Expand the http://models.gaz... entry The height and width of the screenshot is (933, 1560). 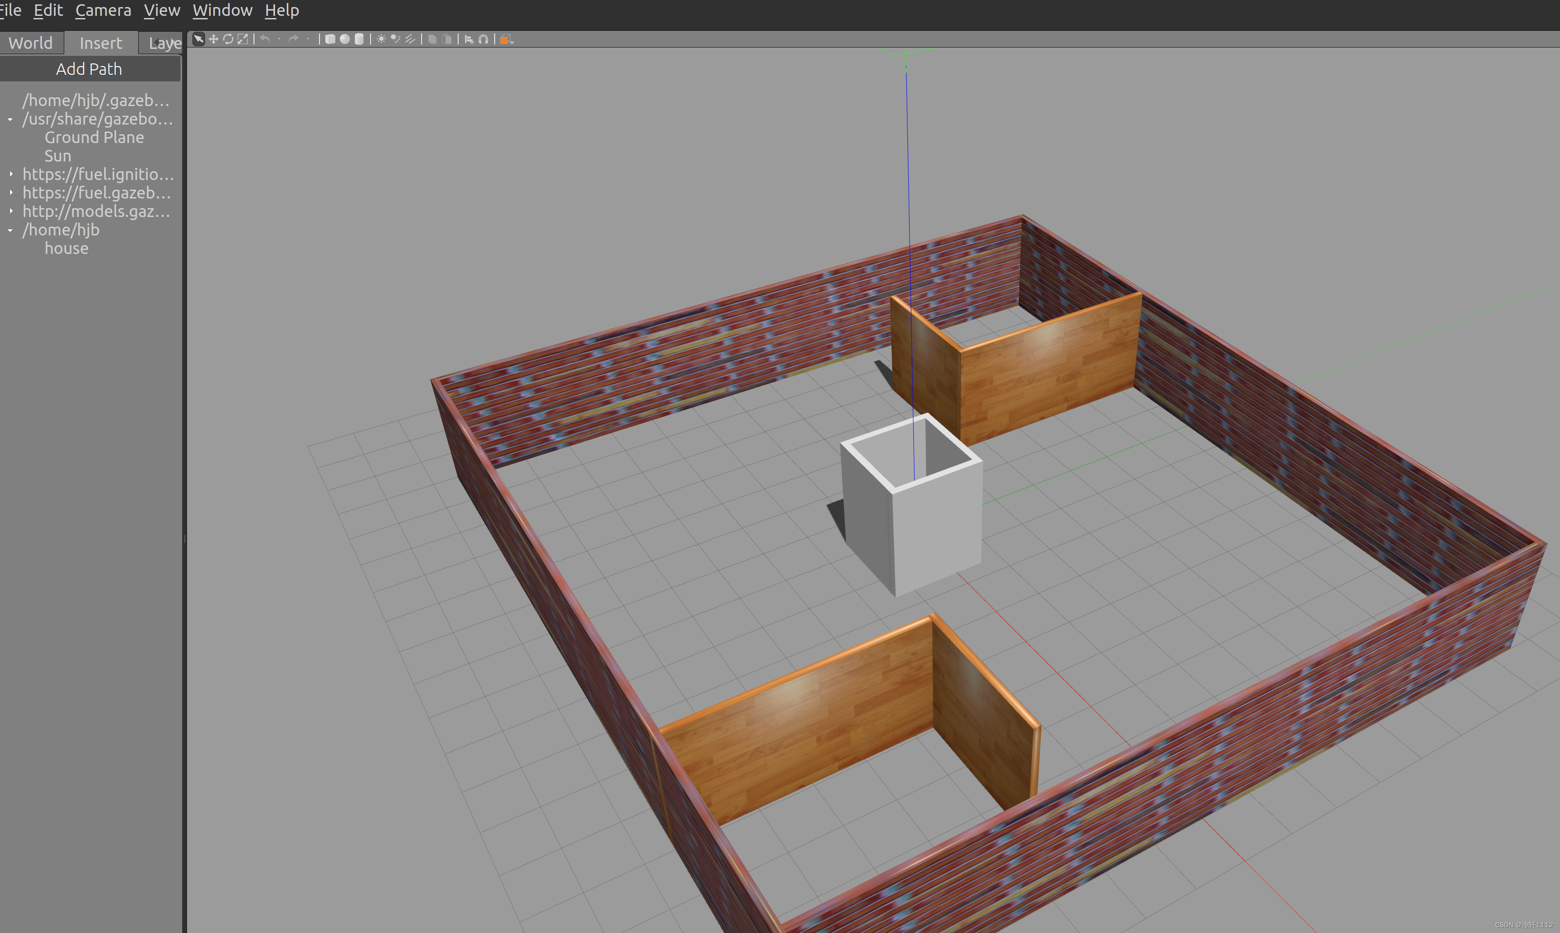coord(11,211)
